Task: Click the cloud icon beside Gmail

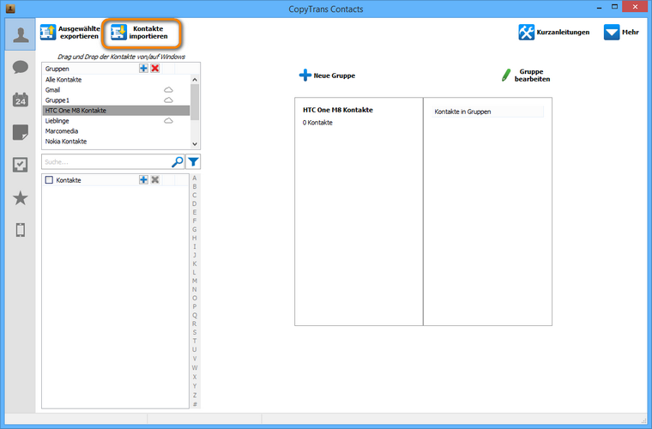Action: [168, 90]
